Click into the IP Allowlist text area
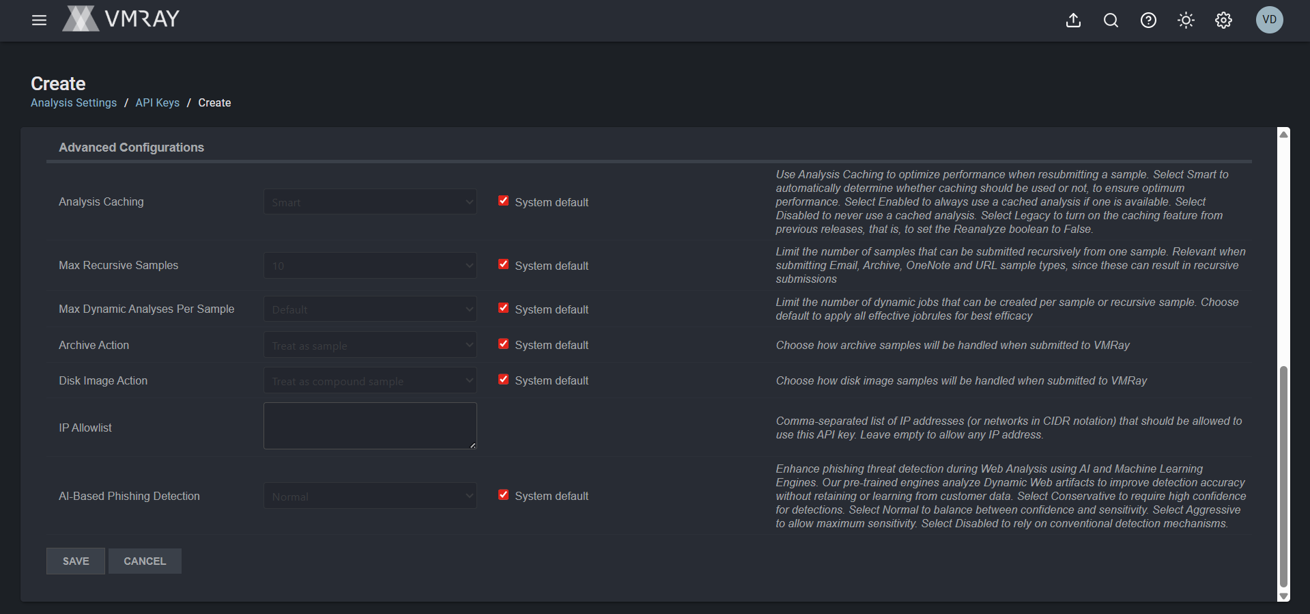Image resolution: width=1310 pixels, height=614 pixels. tap(370, 425)
